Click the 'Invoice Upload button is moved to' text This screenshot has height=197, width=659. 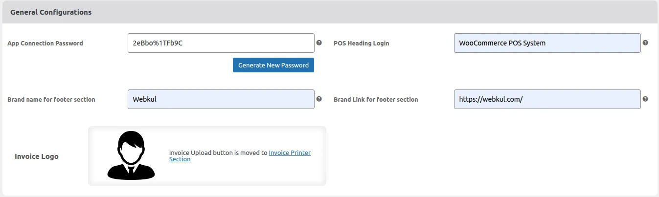pos(218,153)
